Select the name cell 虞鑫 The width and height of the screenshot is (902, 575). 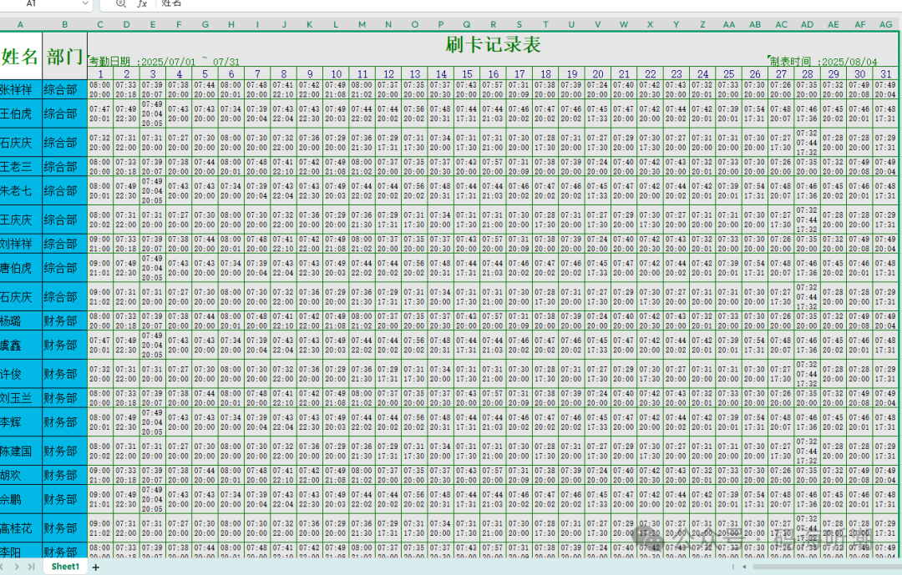21,345
